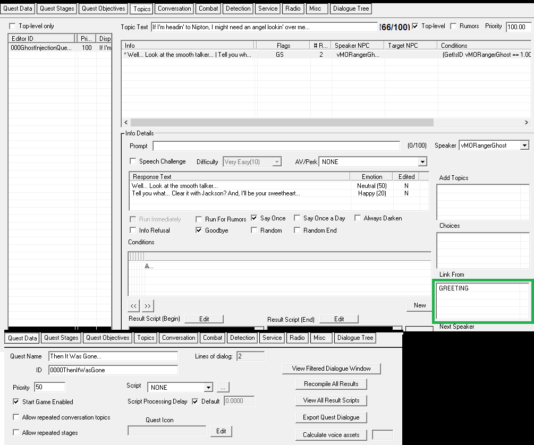Click View All Result Scripts
This screenshot has height=445, width=534.
click(331, 400)
